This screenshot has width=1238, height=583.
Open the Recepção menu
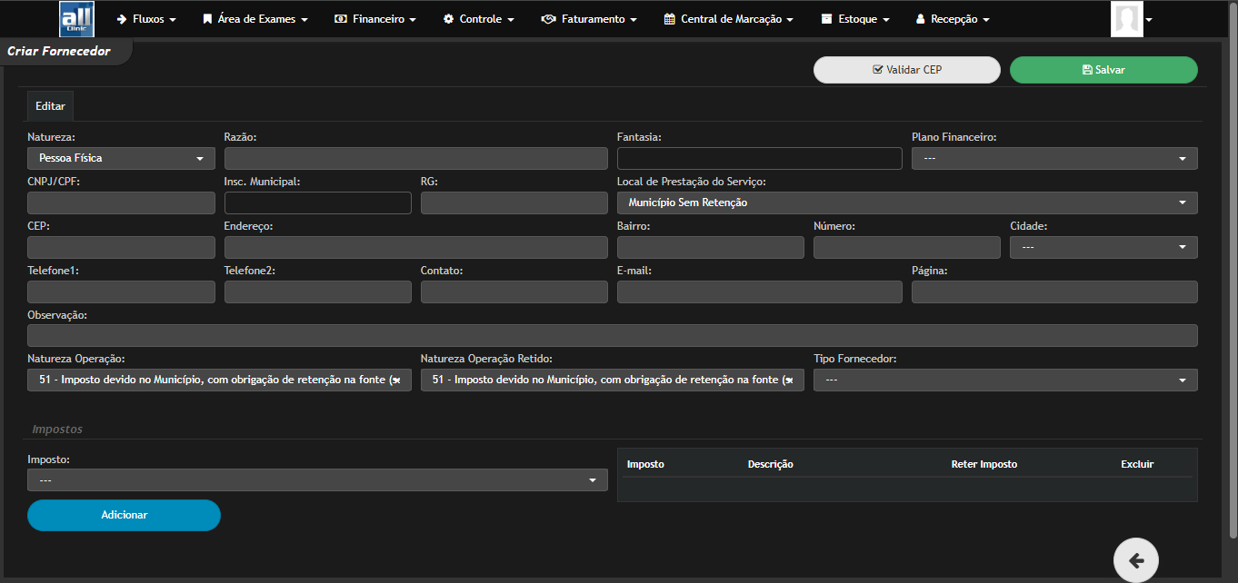952,19
